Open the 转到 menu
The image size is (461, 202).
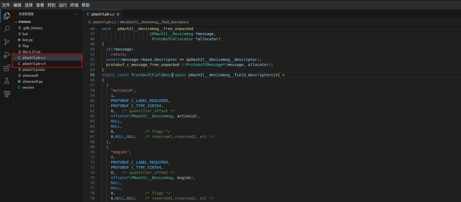point(52,5)
